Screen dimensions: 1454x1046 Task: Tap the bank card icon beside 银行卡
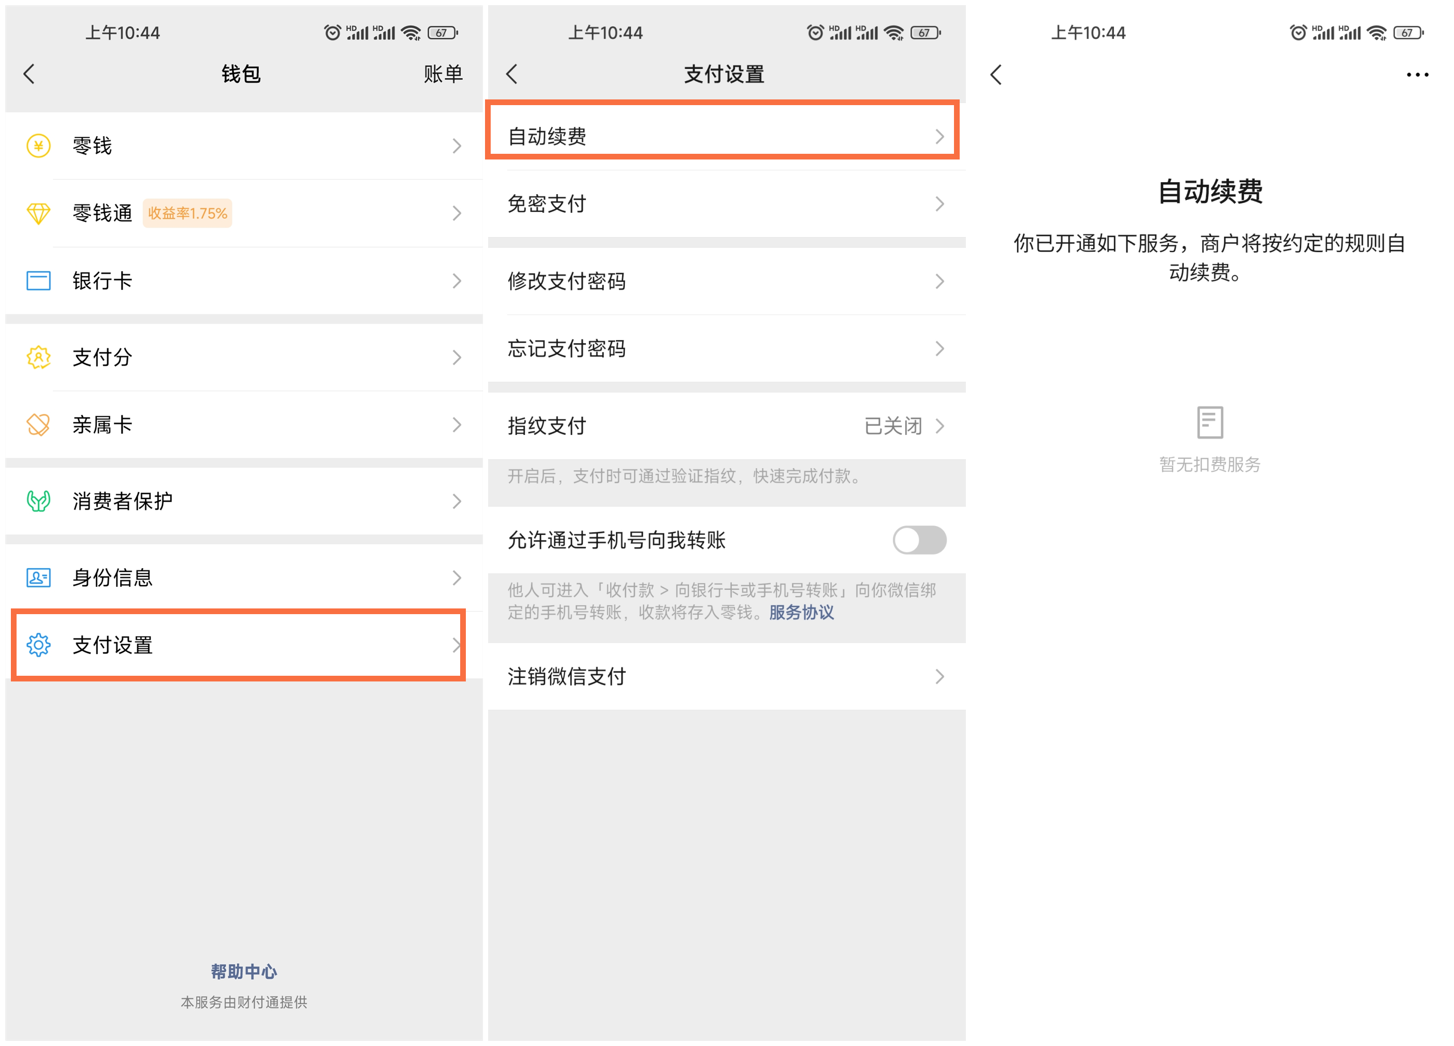point(38,280)
